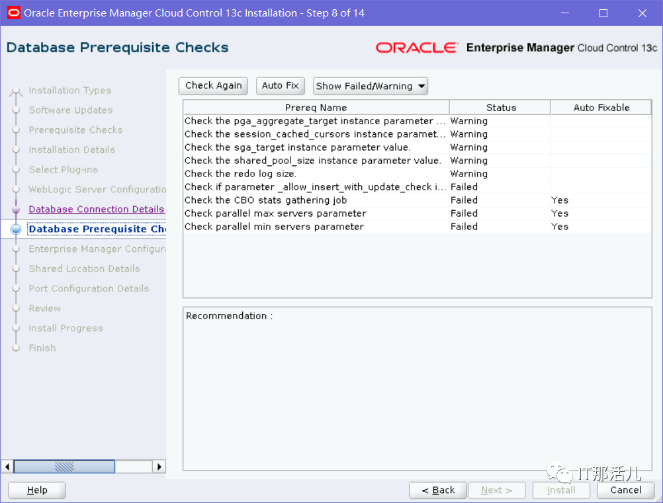
Task: Click the WebLogic Server Configuration step
Action: pos(97,190)
